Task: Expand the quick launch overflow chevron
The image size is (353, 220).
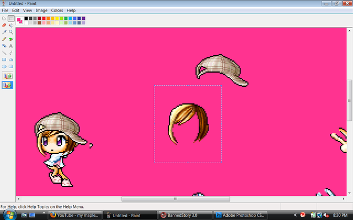Action: tap(44, 213)
